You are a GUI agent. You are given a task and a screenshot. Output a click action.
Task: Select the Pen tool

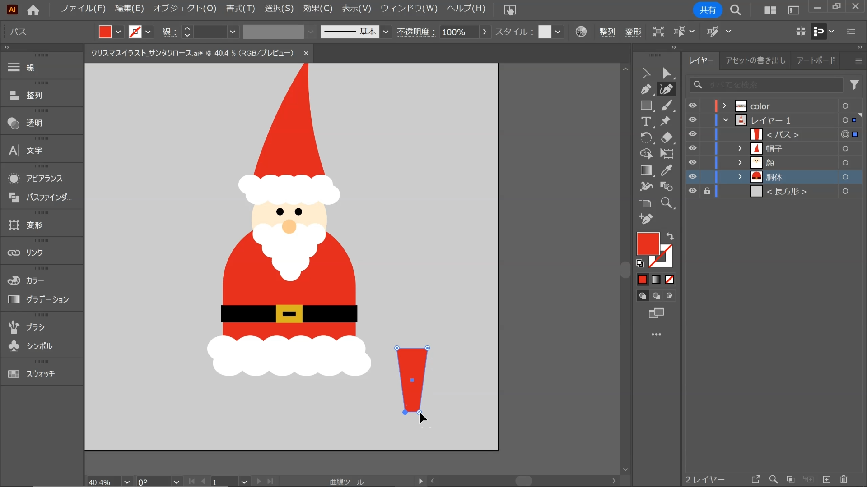tap(646, 89)
